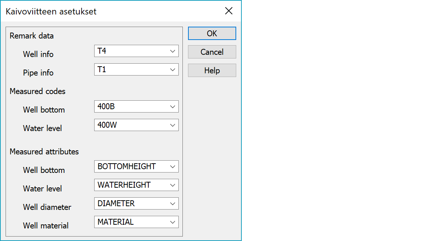This screenshot has width=445, height=241.
Task: Open the 400B Well bottom code dropdown
Action: tap(136, 107)
